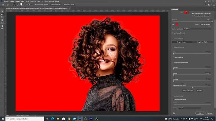Click the Invertir button
Screen dimensions: 216x121
pos(199,91)
